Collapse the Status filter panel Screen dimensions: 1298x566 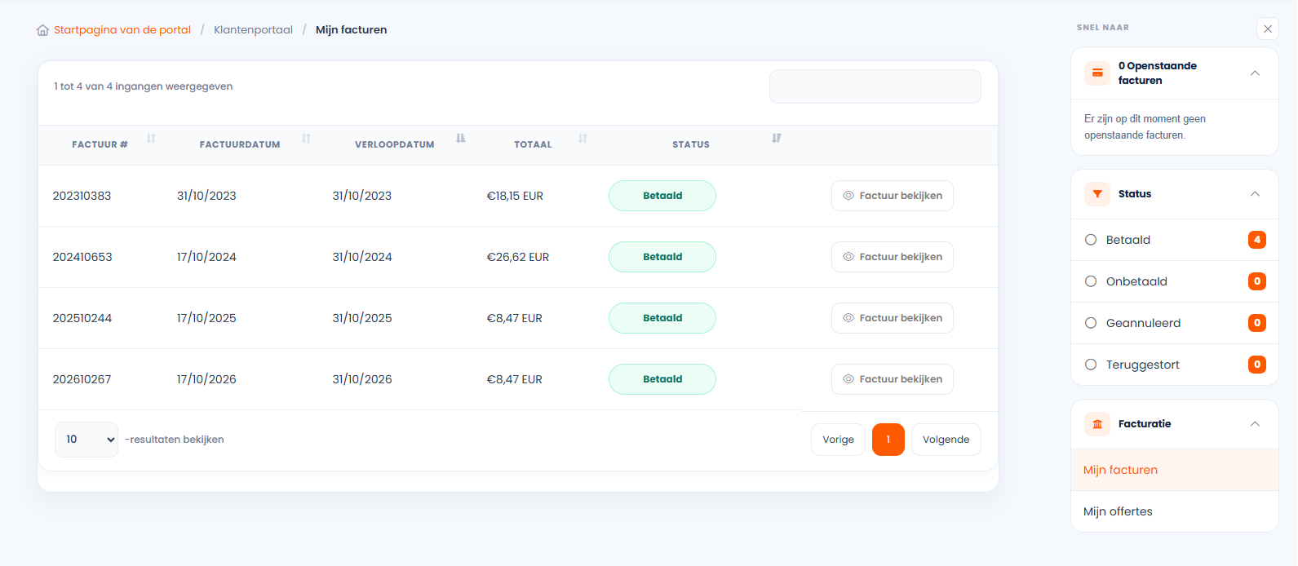[x=1255, y=194]
